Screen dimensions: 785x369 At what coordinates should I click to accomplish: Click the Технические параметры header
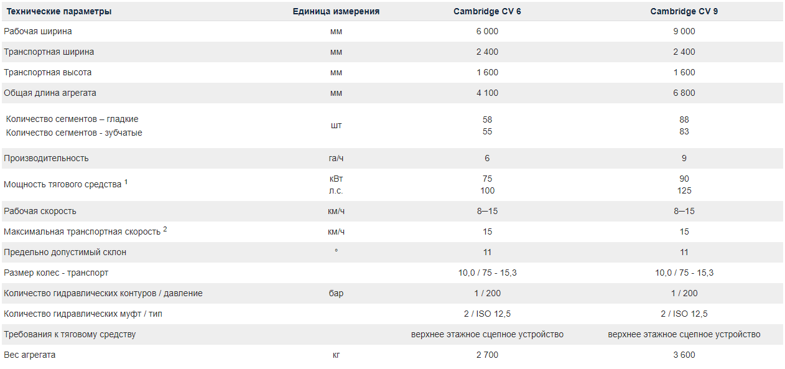(x=59, y=11)
